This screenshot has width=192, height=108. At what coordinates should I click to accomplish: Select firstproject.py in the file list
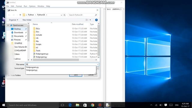point(41,57)
